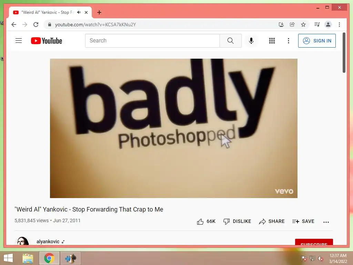353x265 pixels.
Task: Open more actions ellipsis below video
Action: pyautogui.click(x=326, y=222)
